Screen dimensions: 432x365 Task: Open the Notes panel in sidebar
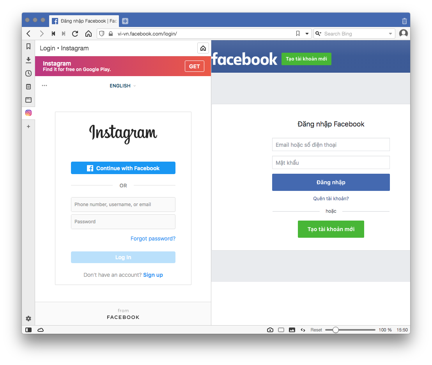point(28,87)
